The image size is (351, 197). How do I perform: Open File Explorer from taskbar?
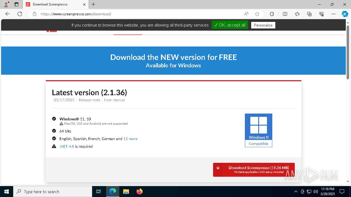click(126, 192)
